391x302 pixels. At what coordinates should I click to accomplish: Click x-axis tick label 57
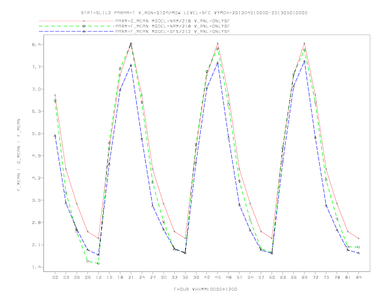pyautogui.click(x=261, y=277)
